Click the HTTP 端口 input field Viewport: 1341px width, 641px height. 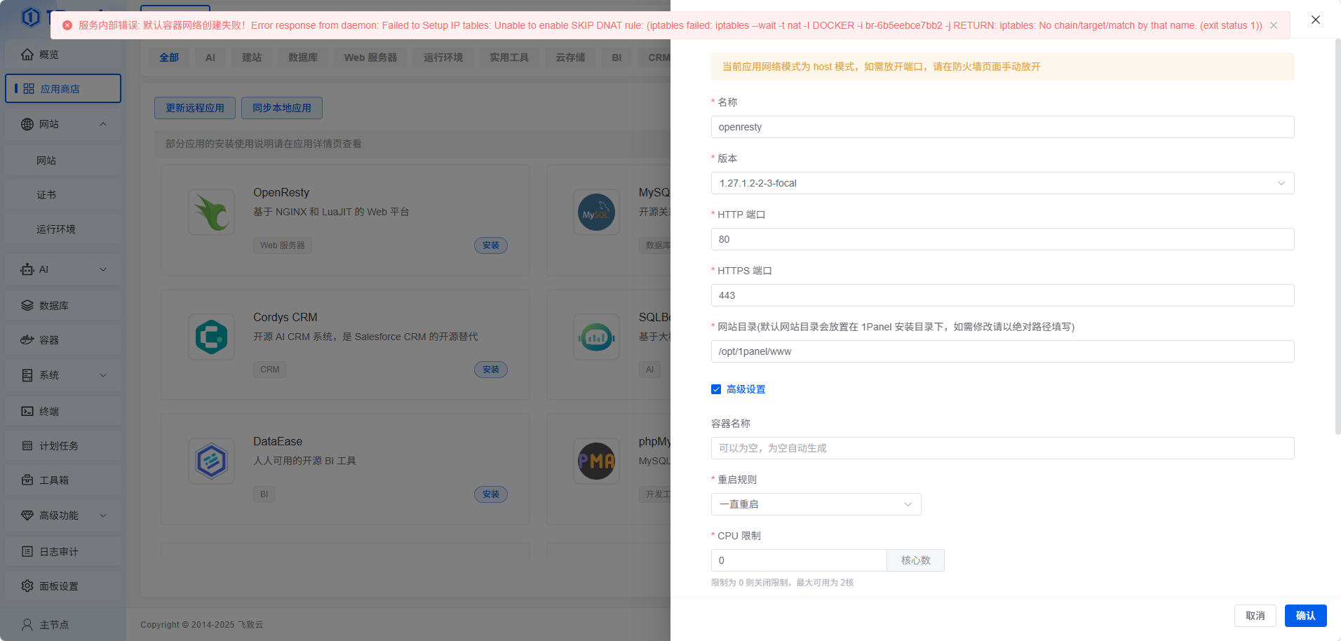pyautogui.click(x=1002, y=239)
